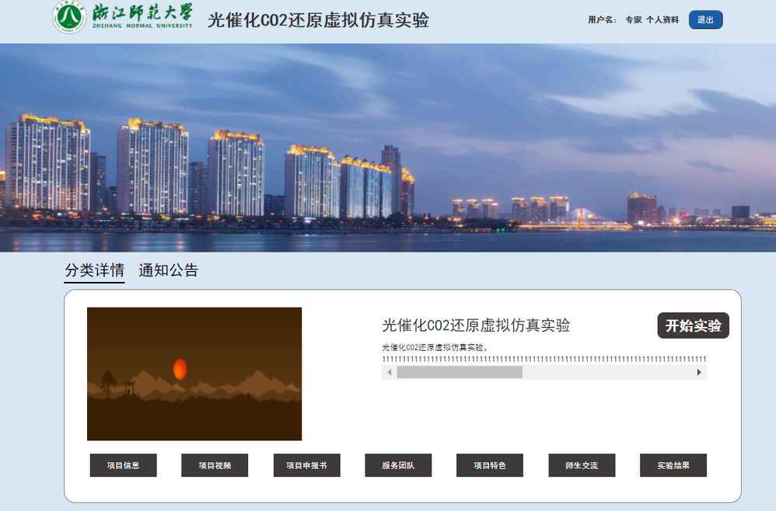Image resolution: width=776 pixels, height=511 pixels.
Task: Click the 用户名 label
Action: tap(602, 19)
